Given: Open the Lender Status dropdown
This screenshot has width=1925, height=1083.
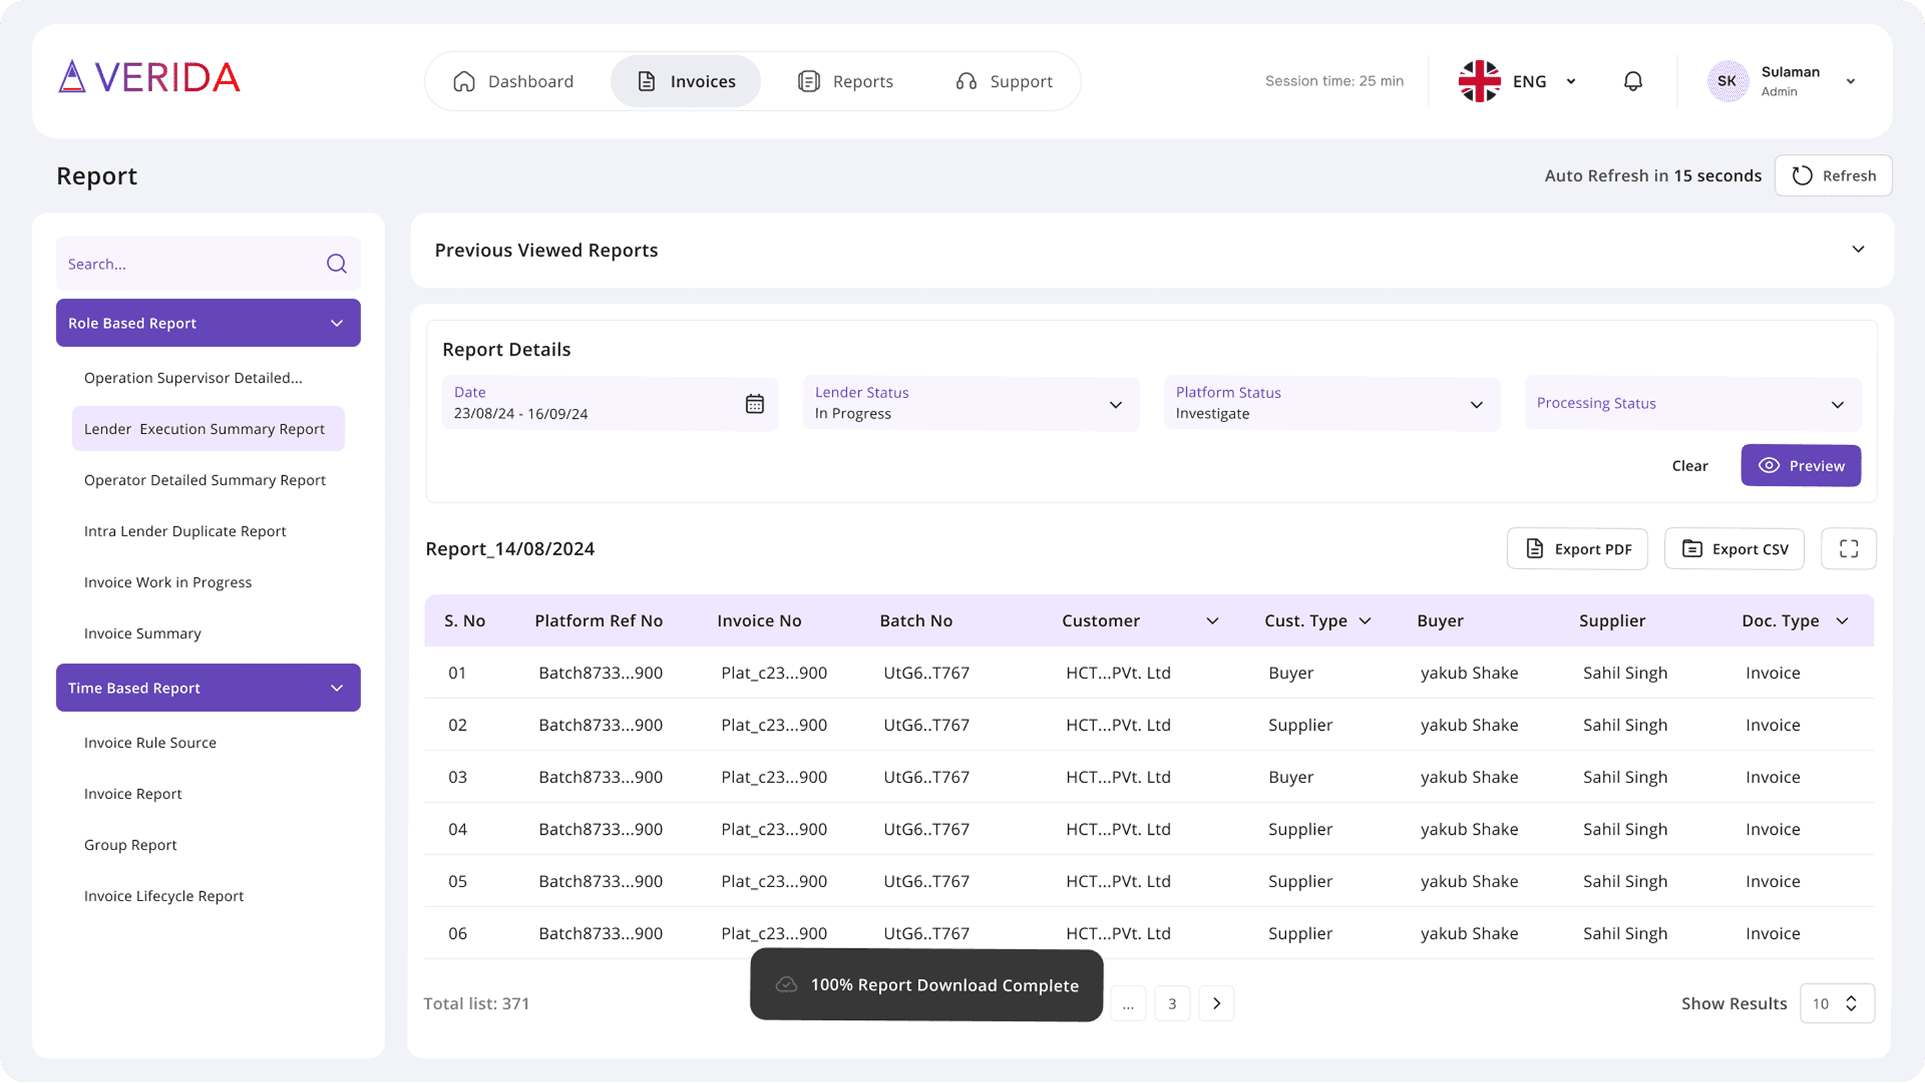Looking at the screenshot, I should (x=1115, y=404).
